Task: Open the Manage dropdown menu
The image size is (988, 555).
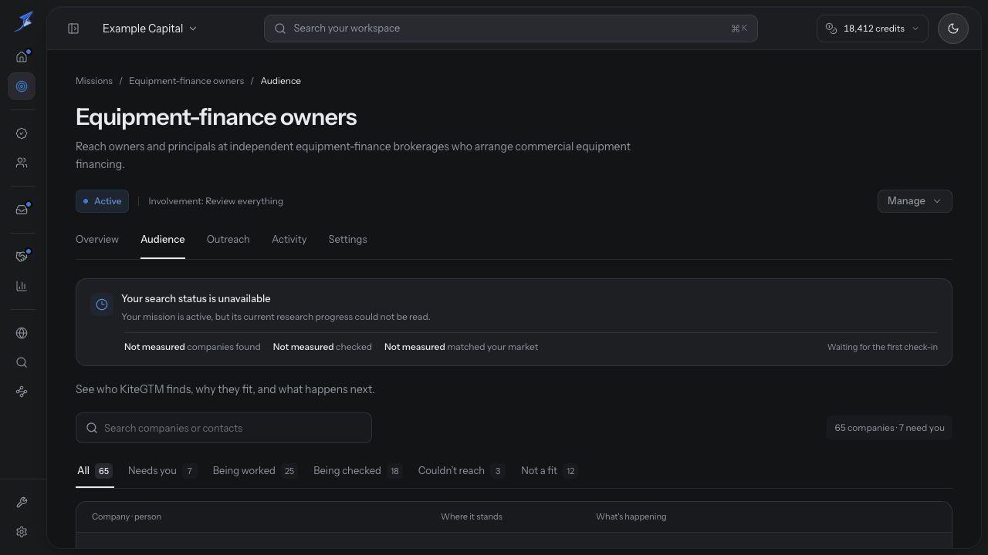Action: 915,201
